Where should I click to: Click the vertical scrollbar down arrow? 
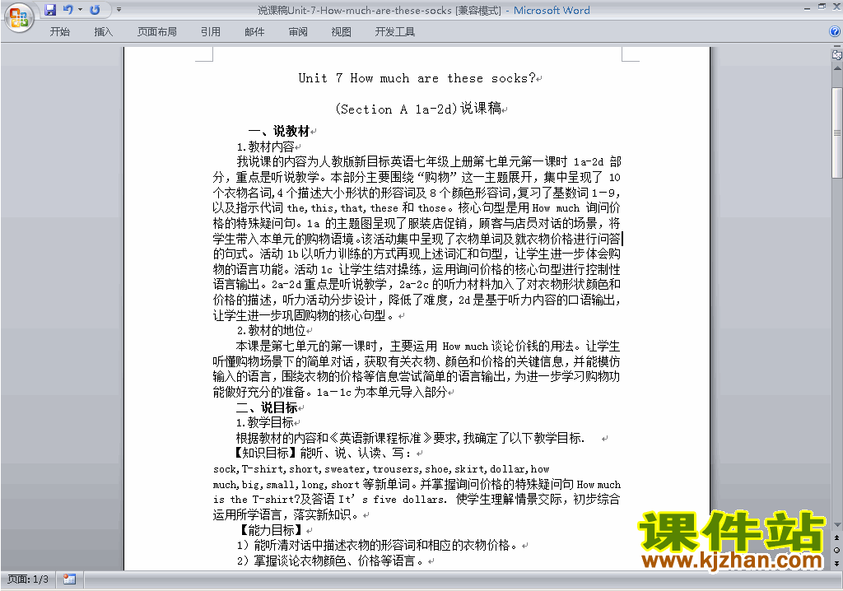click(837, 525)
